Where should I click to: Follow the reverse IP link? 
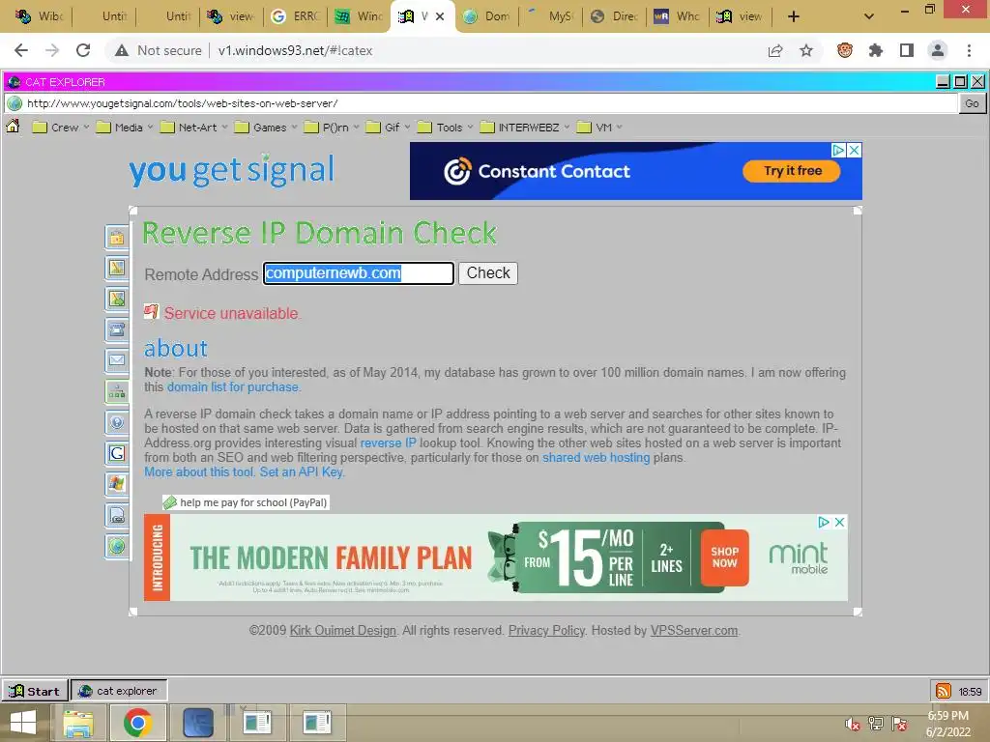point(388,442)
